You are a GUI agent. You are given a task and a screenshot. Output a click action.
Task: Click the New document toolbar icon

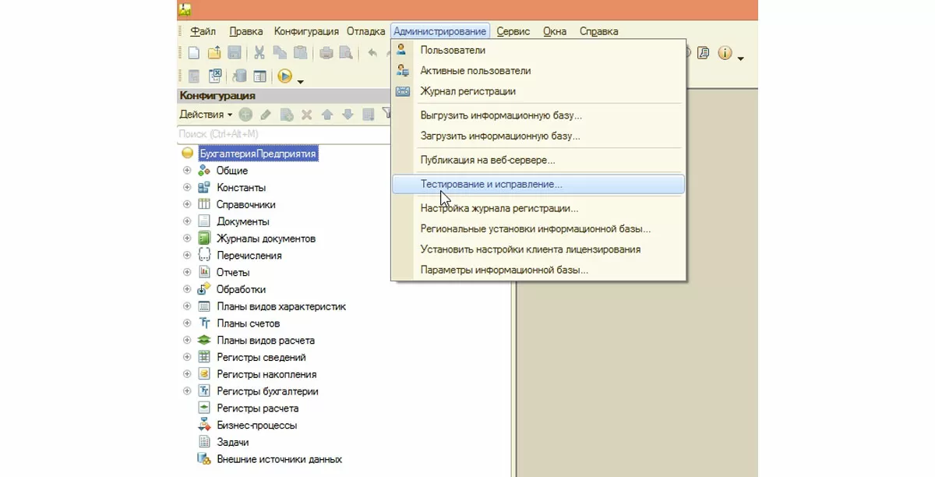194,53
